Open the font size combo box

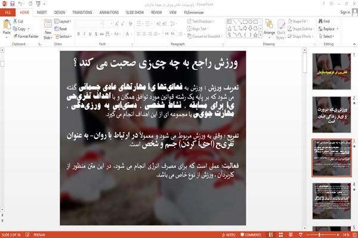click(x=108, y=24)
